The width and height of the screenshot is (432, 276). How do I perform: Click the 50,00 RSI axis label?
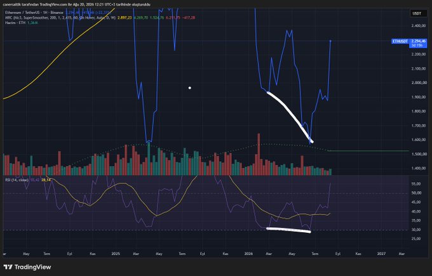(416, 193)
